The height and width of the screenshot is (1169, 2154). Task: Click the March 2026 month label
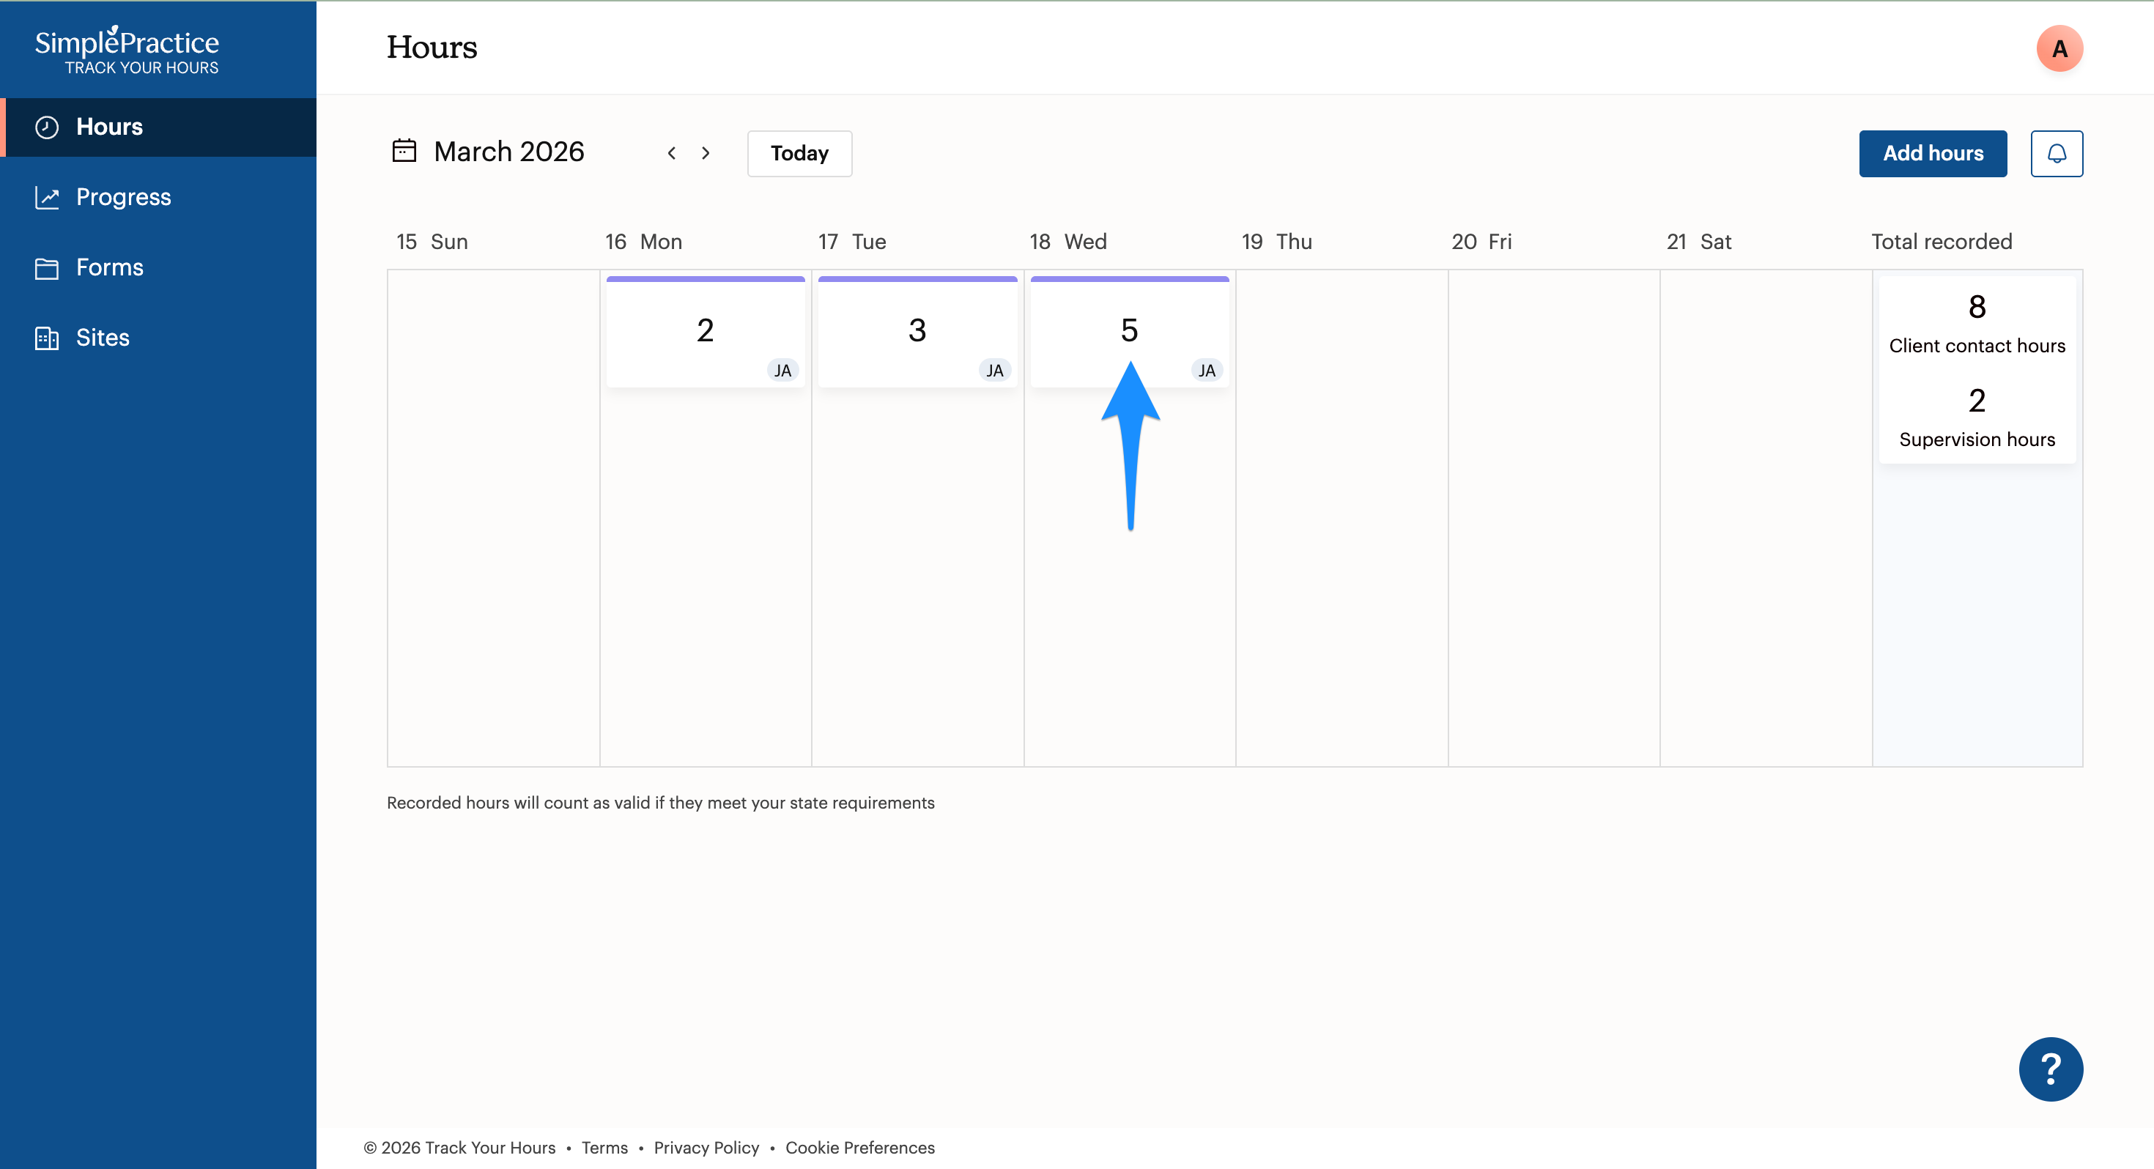click(x=509, y=152)
